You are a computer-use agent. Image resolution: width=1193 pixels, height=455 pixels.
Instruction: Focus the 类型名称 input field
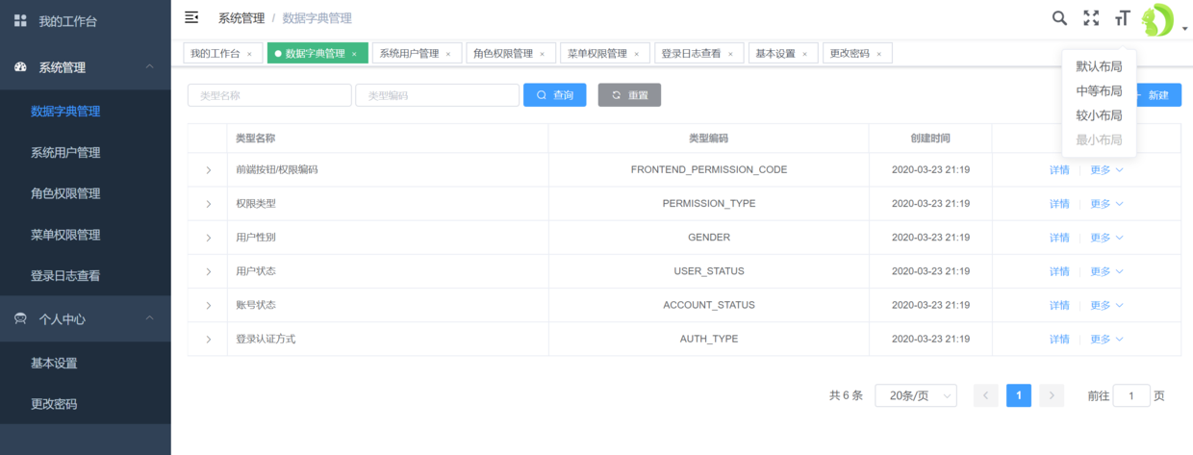tap(269, 95)
